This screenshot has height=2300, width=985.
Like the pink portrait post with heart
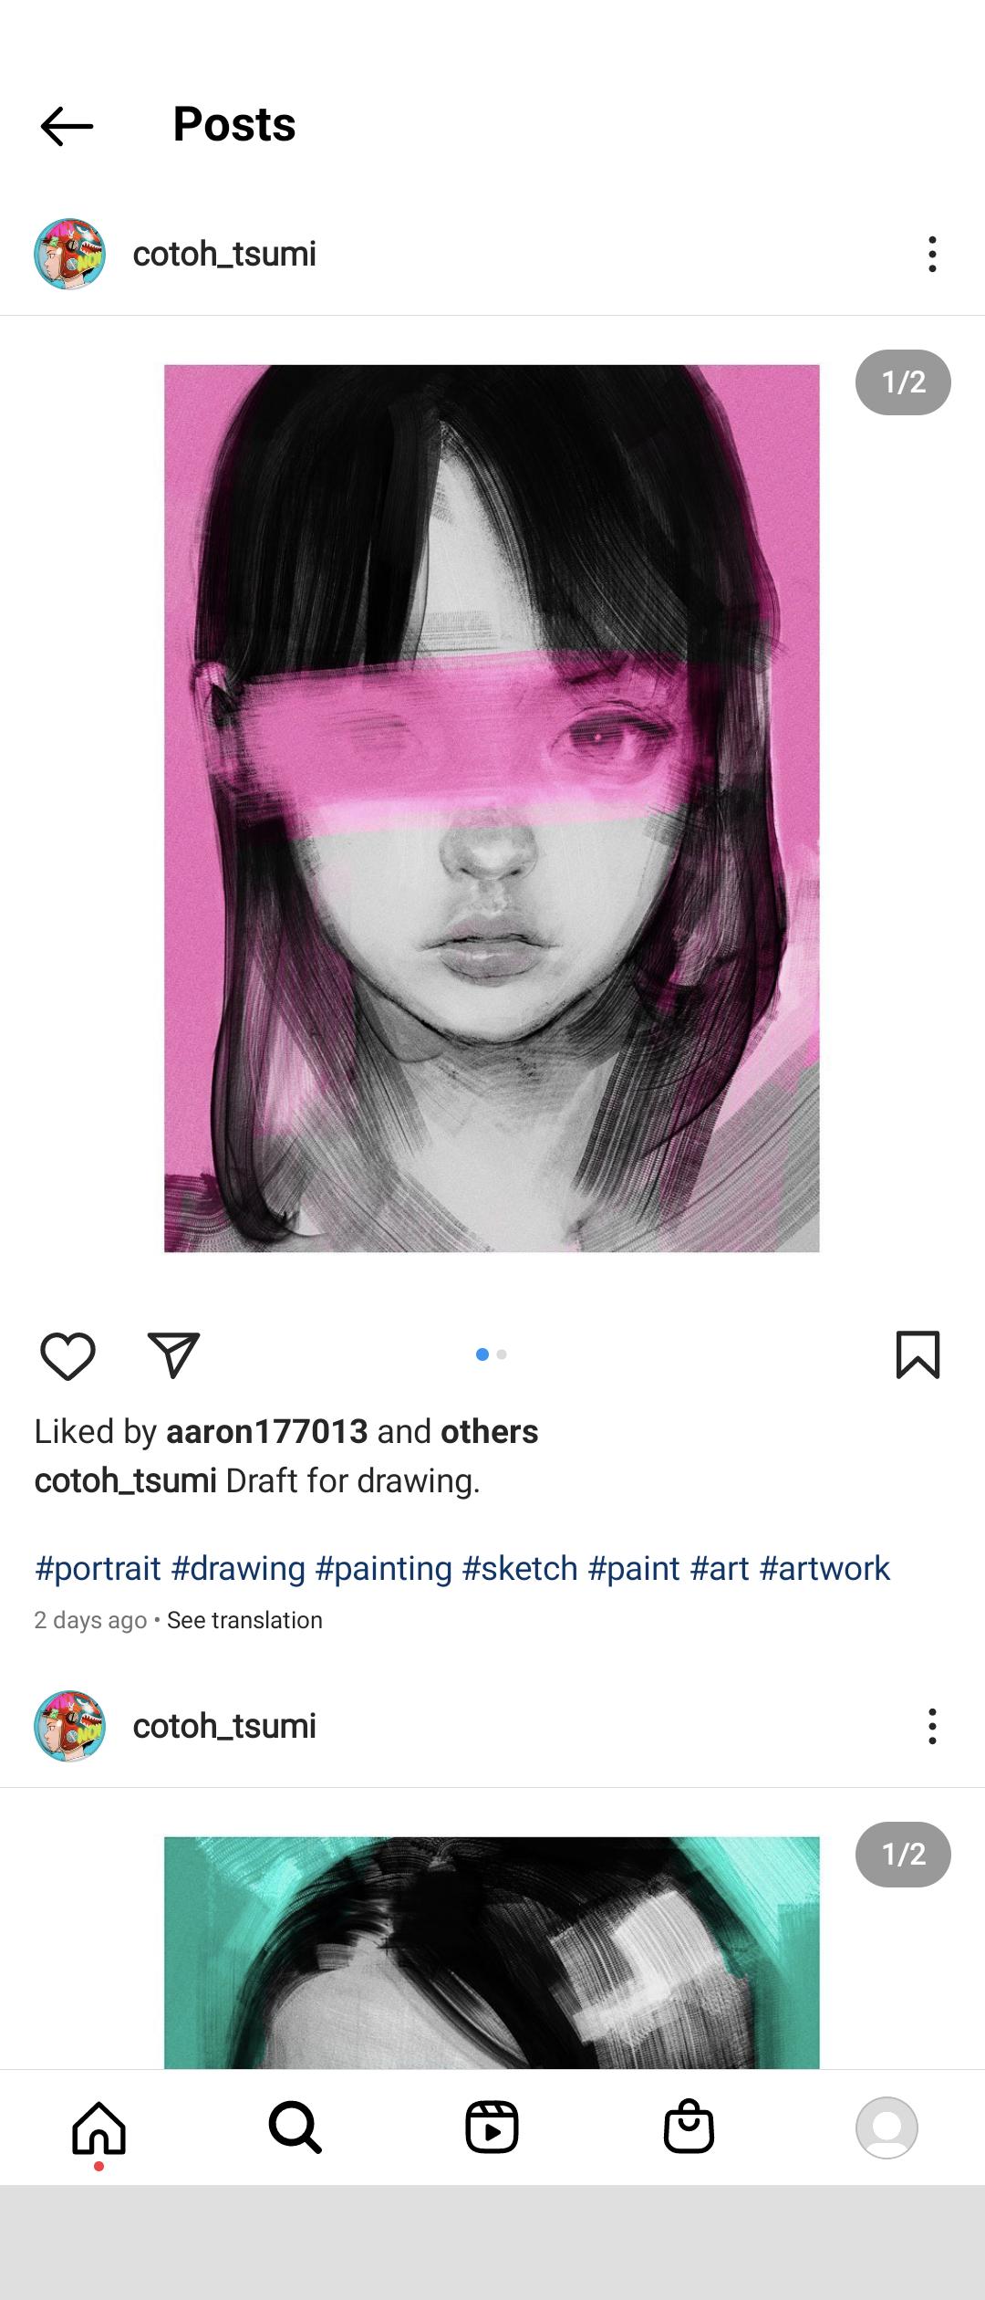point(68,1355)
